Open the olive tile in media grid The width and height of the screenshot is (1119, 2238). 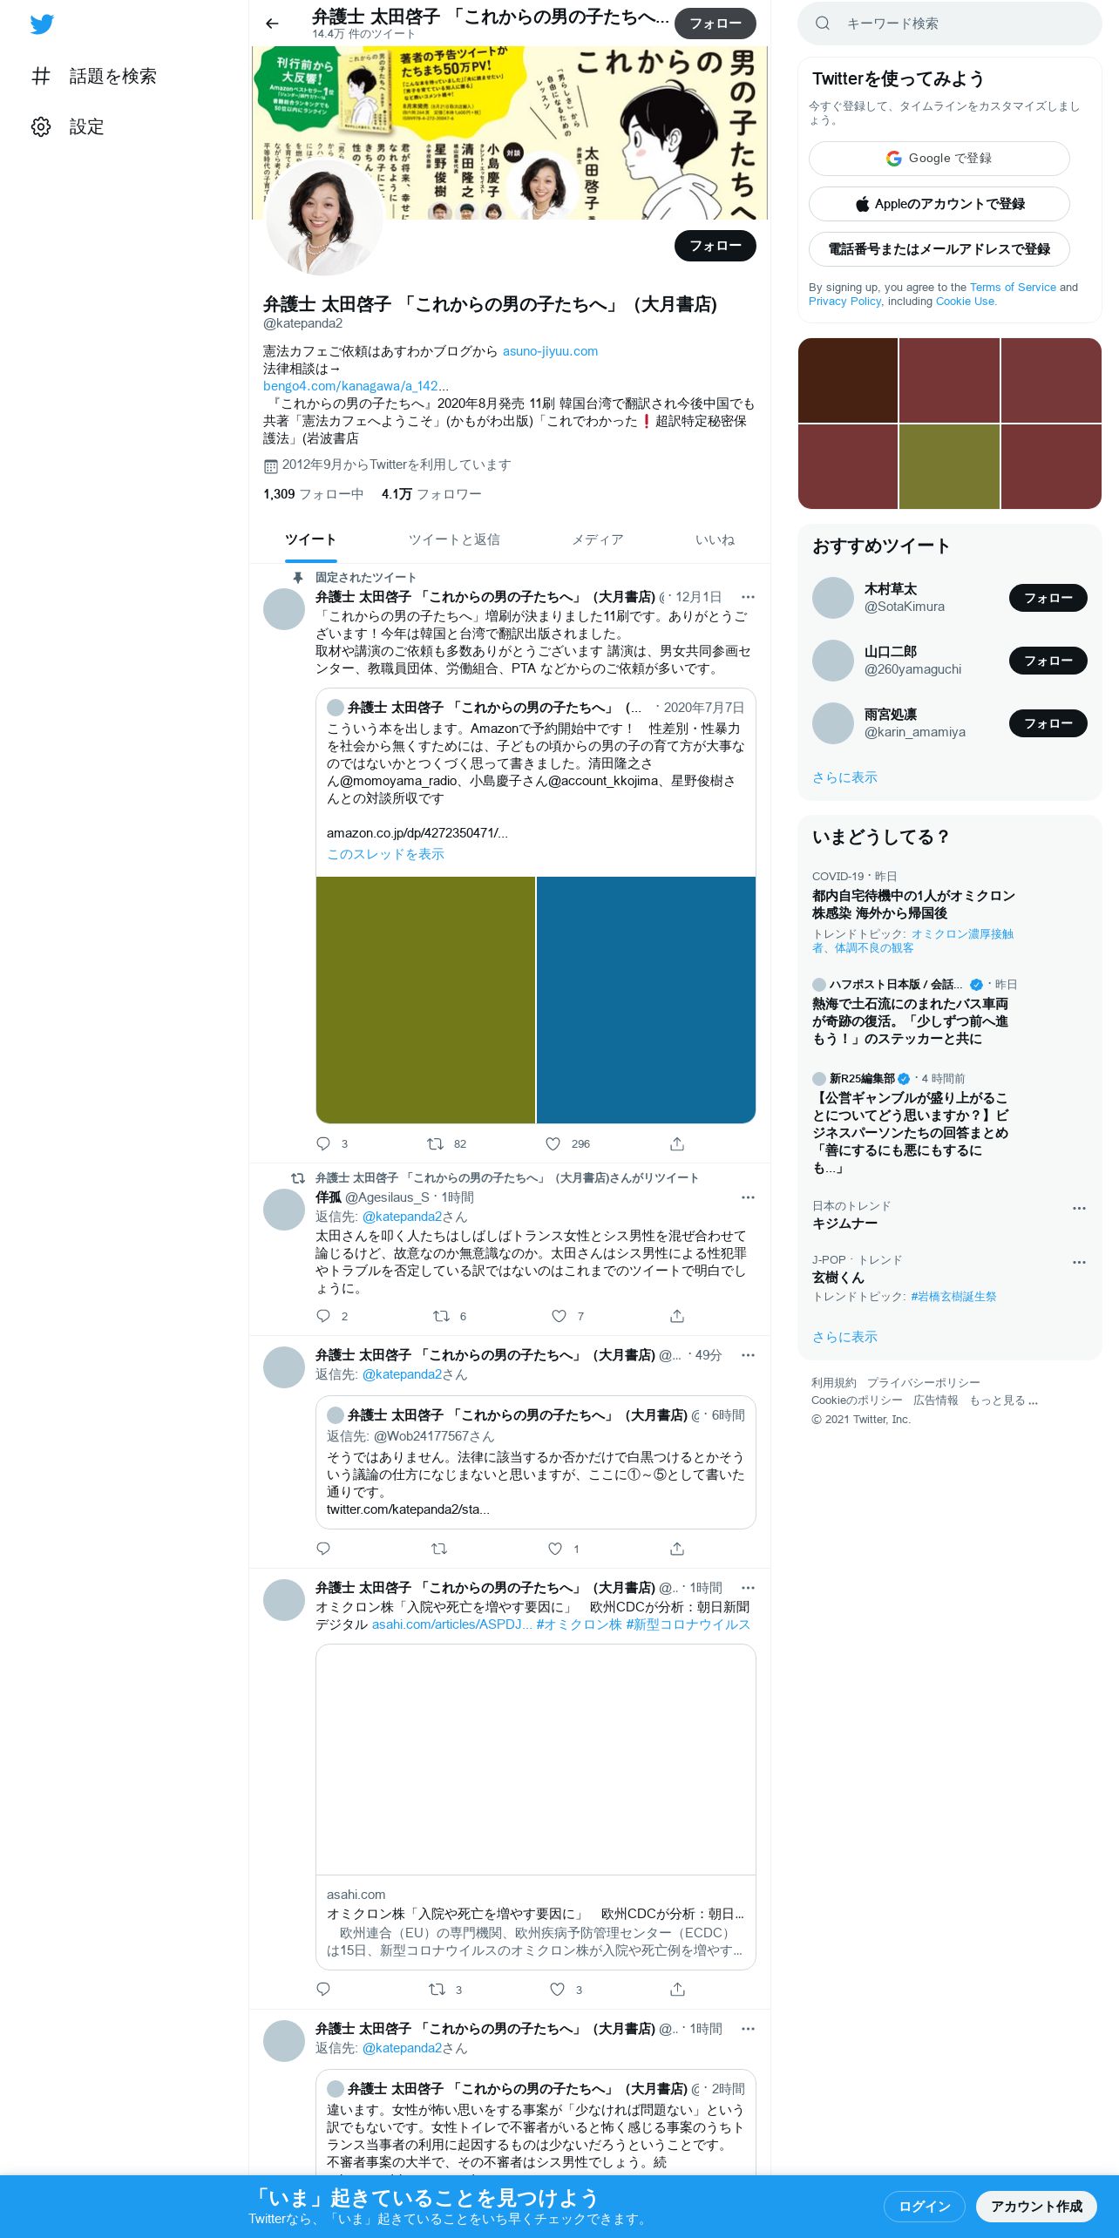point(949,466)
